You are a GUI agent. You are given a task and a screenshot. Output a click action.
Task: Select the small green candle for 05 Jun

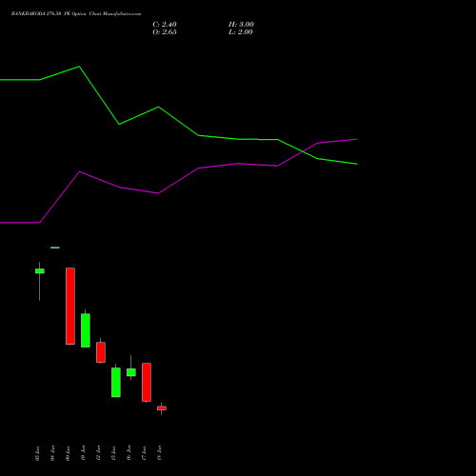coord(40,271)
